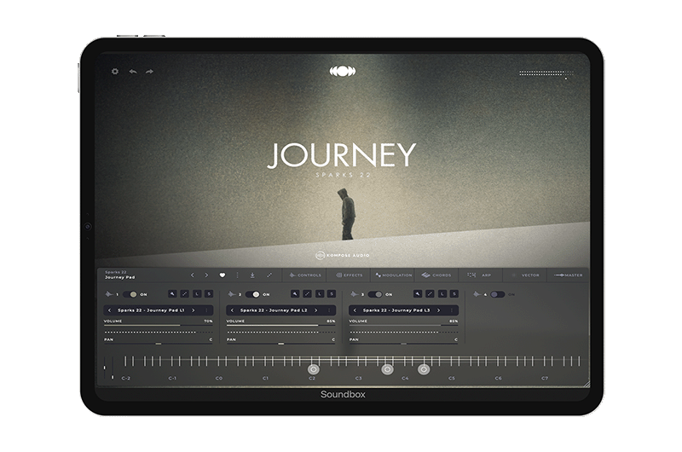The height and width of the screenshot is (452, 682).
Task: Click the waveform icon of layer 2
Action: tap(231, 294)
